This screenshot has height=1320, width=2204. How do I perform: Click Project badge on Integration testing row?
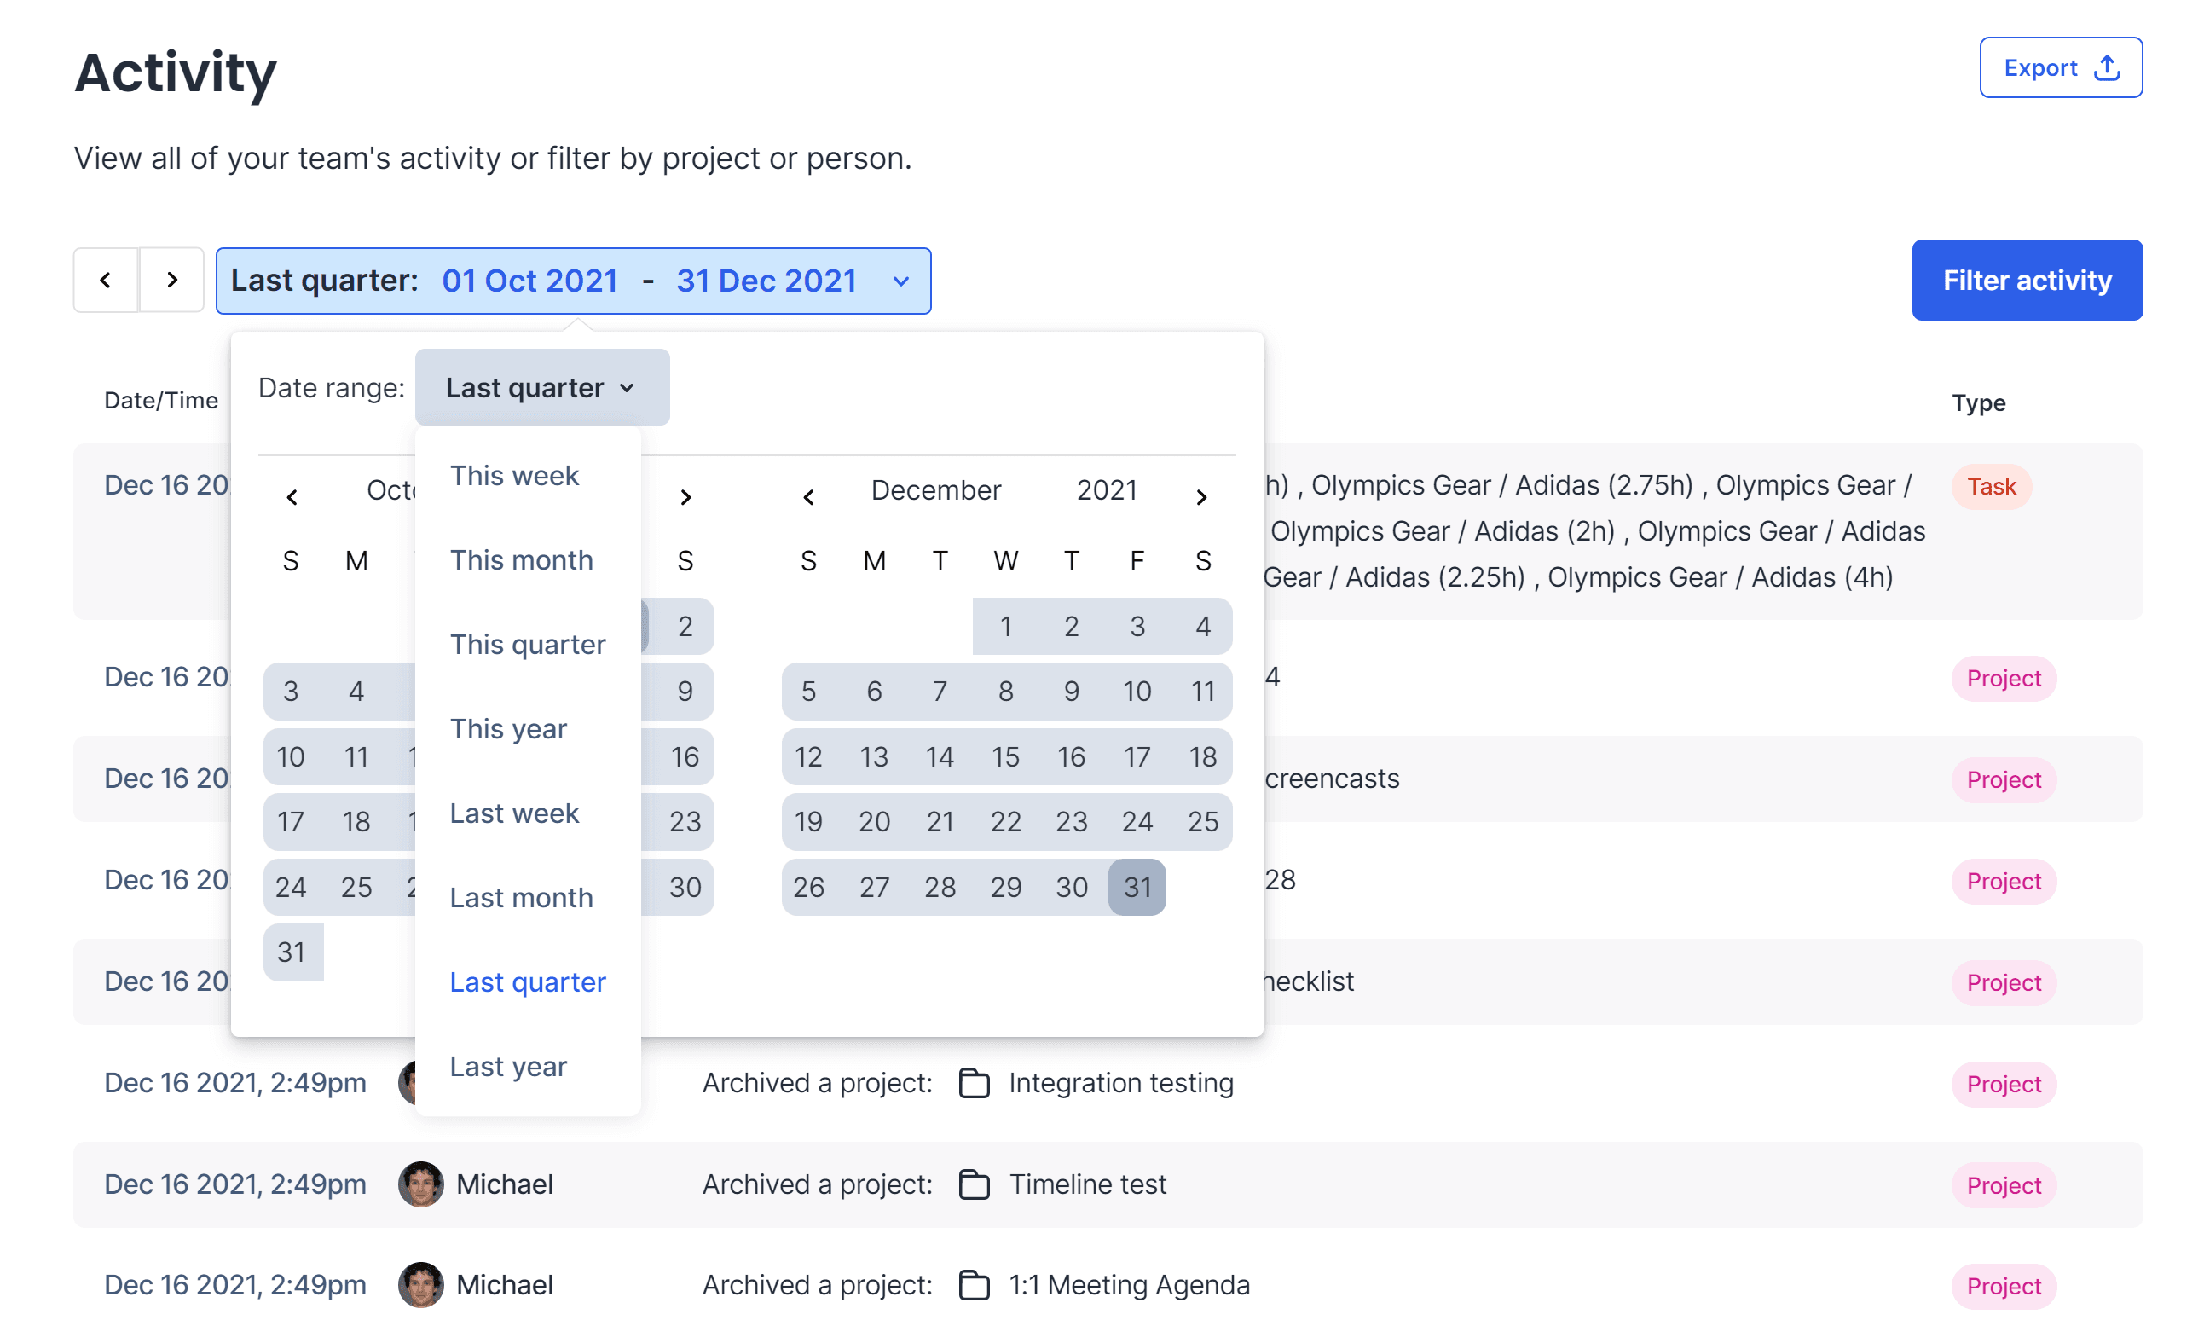tap(2003, 1085)
